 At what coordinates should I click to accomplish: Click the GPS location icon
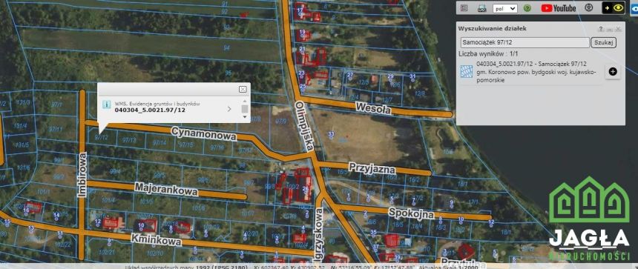pos(481,7)
